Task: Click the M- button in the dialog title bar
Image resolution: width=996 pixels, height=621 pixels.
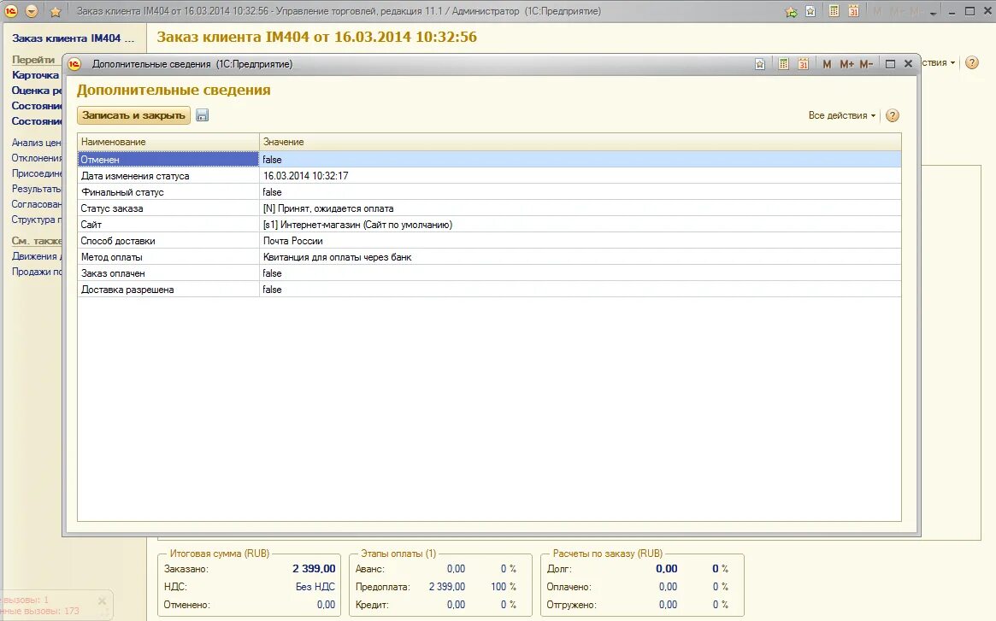Action: click(x=866, y=64)
